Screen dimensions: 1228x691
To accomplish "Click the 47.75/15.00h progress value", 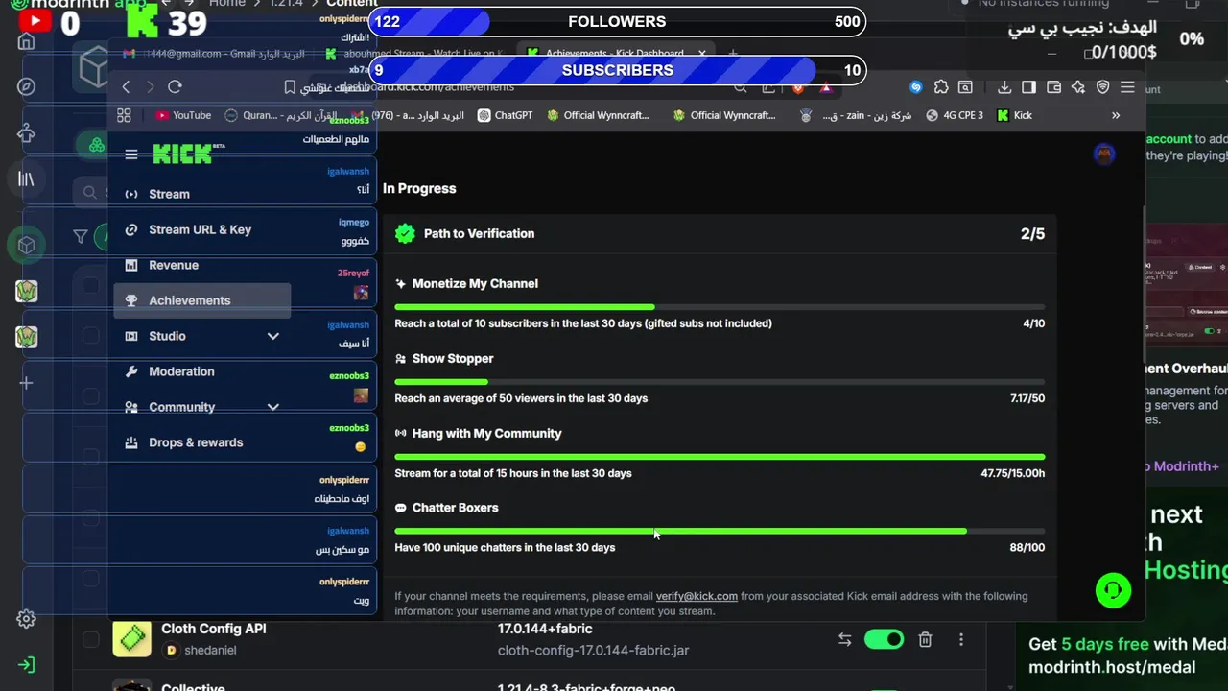I will tap(1012, 473).
